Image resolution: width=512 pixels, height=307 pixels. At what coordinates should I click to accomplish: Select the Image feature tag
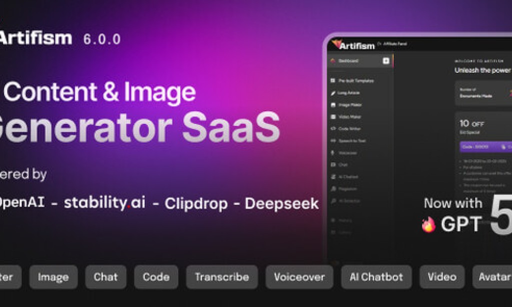(x=53, y=277)
